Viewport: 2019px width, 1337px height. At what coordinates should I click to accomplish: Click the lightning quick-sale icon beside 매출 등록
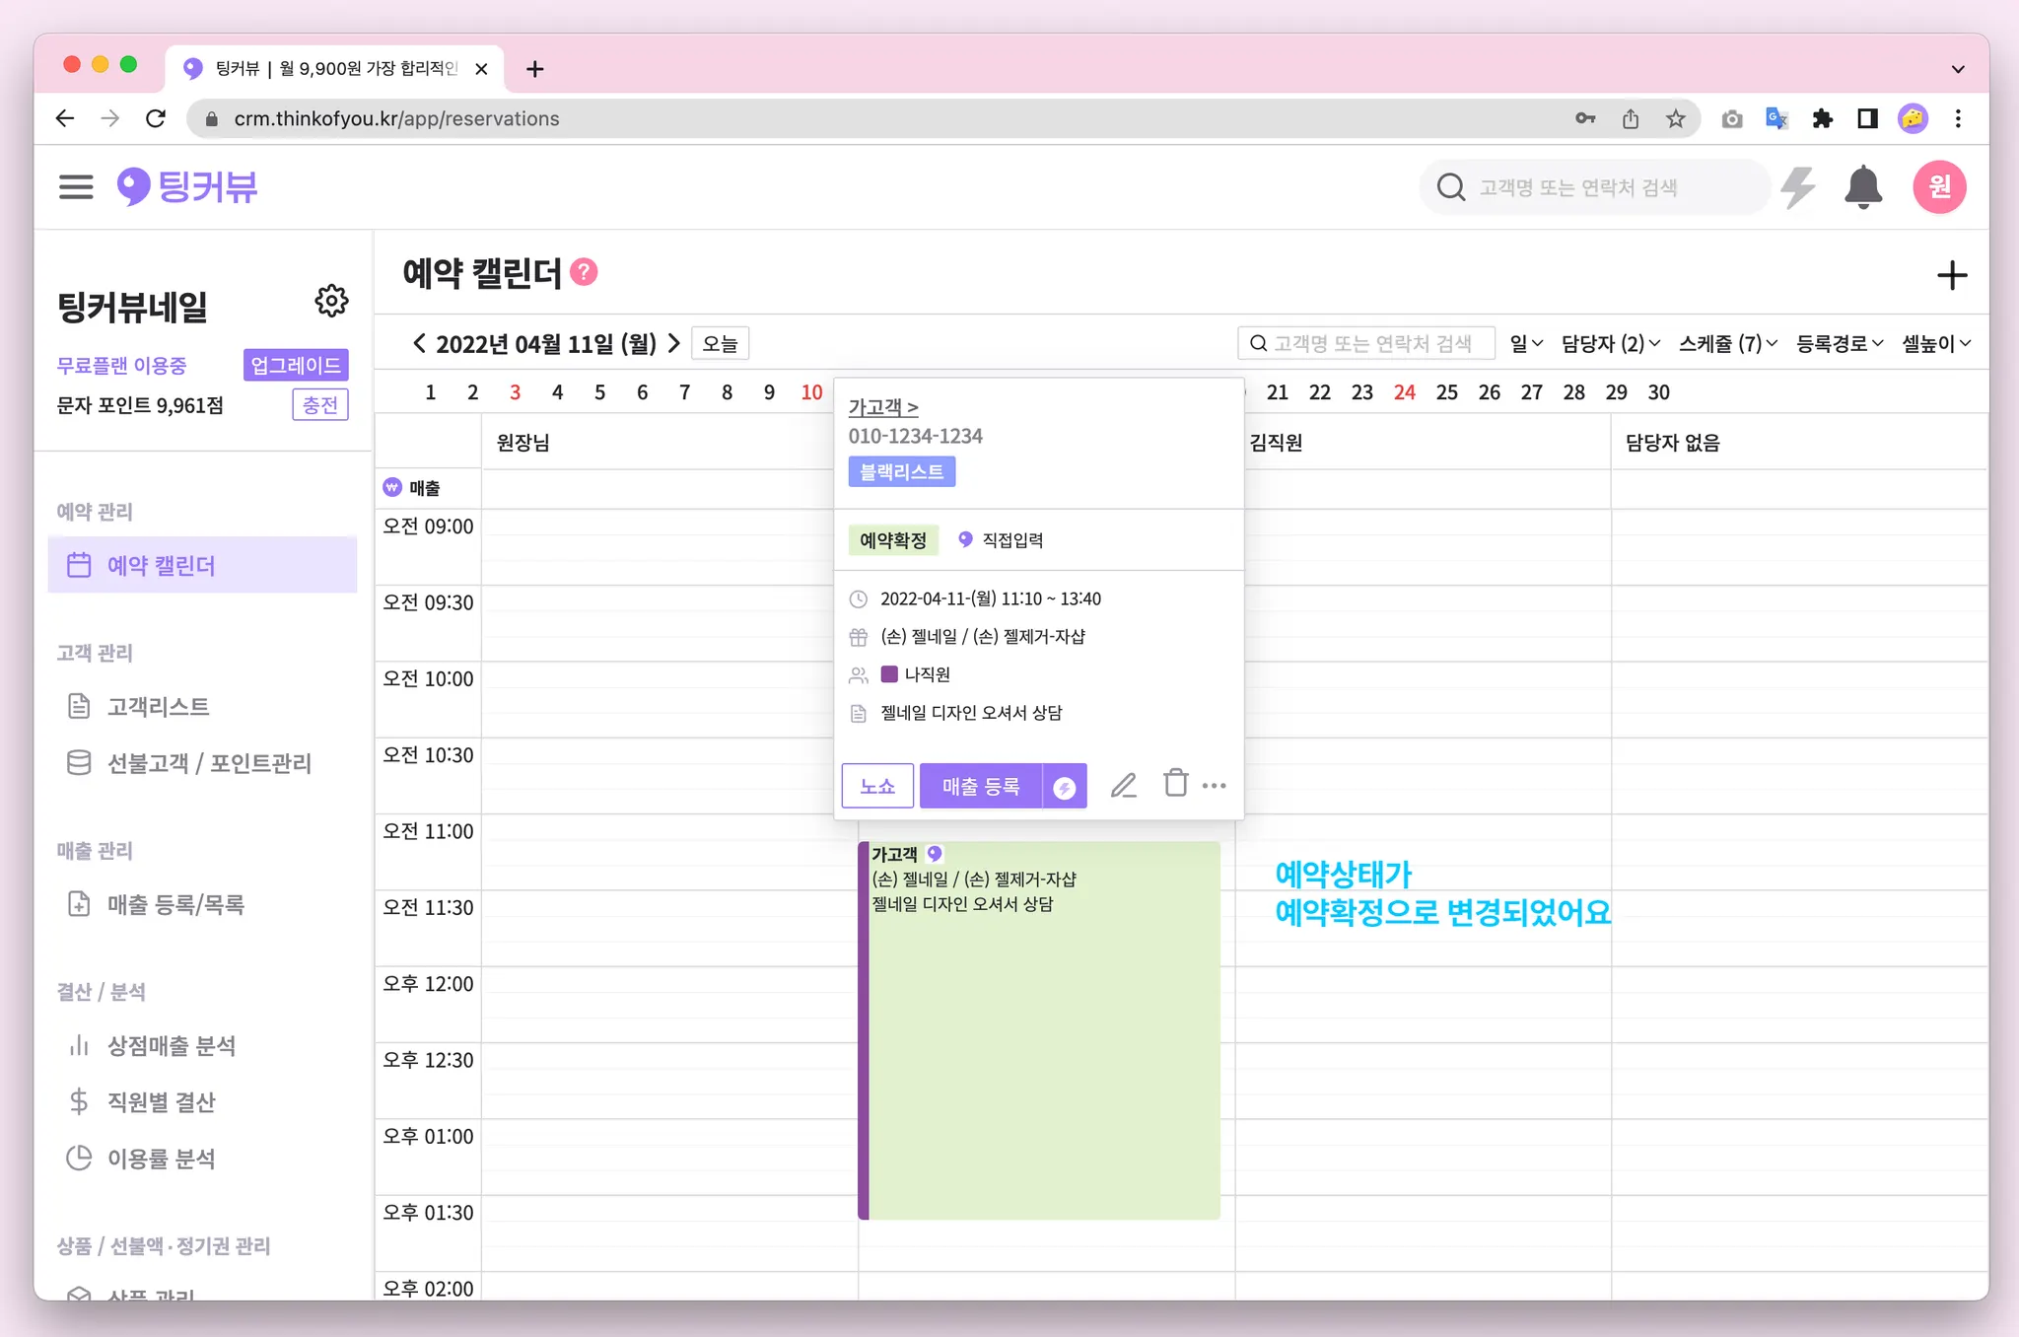point(1064,787)
